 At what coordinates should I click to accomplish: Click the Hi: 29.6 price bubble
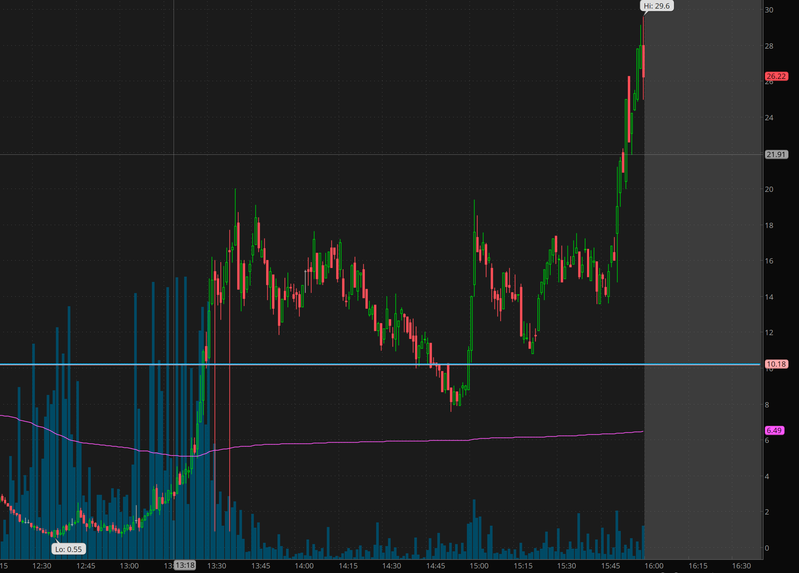click(x=656, y=6)
